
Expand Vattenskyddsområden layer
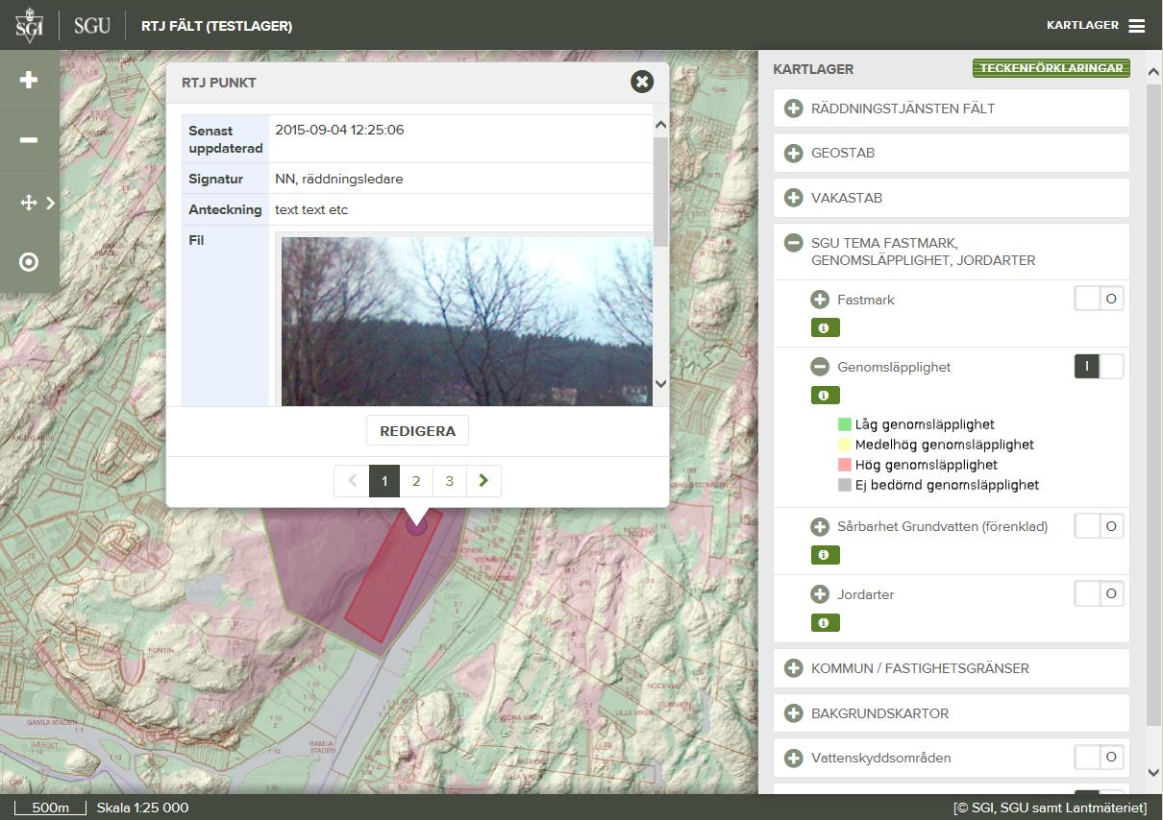click(793, 758)
